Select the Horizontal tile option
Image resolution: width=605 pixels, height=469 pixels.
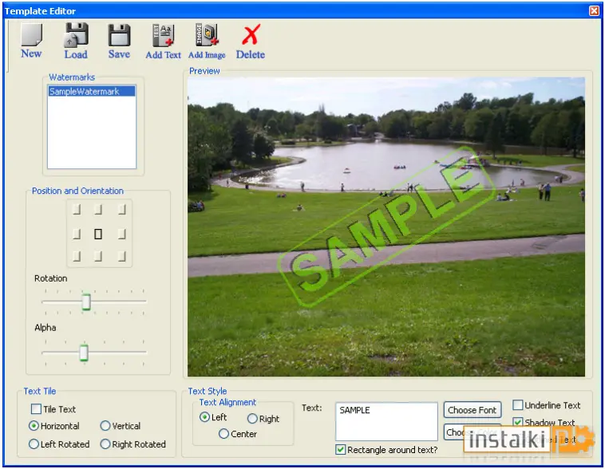point(34,426)
